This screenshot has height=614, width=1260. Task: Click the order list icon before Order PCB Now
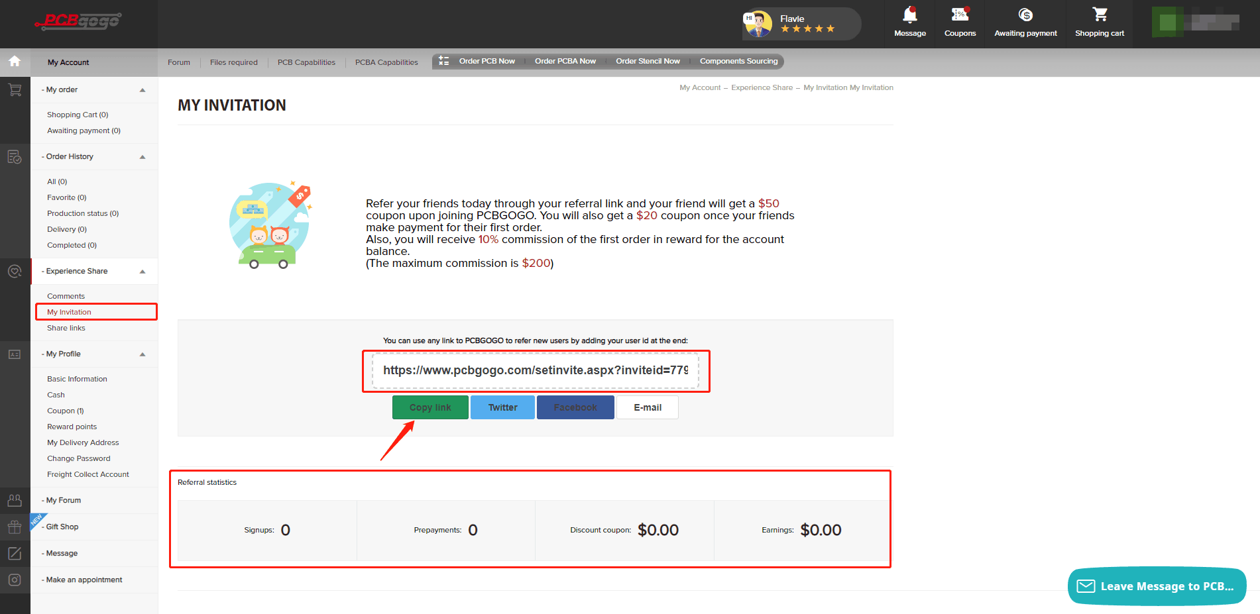(444, 61)
